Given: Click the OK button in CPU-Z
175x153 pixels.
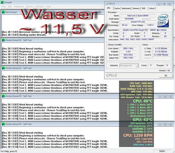Looking at the screenshot, I should click(166, 76).
